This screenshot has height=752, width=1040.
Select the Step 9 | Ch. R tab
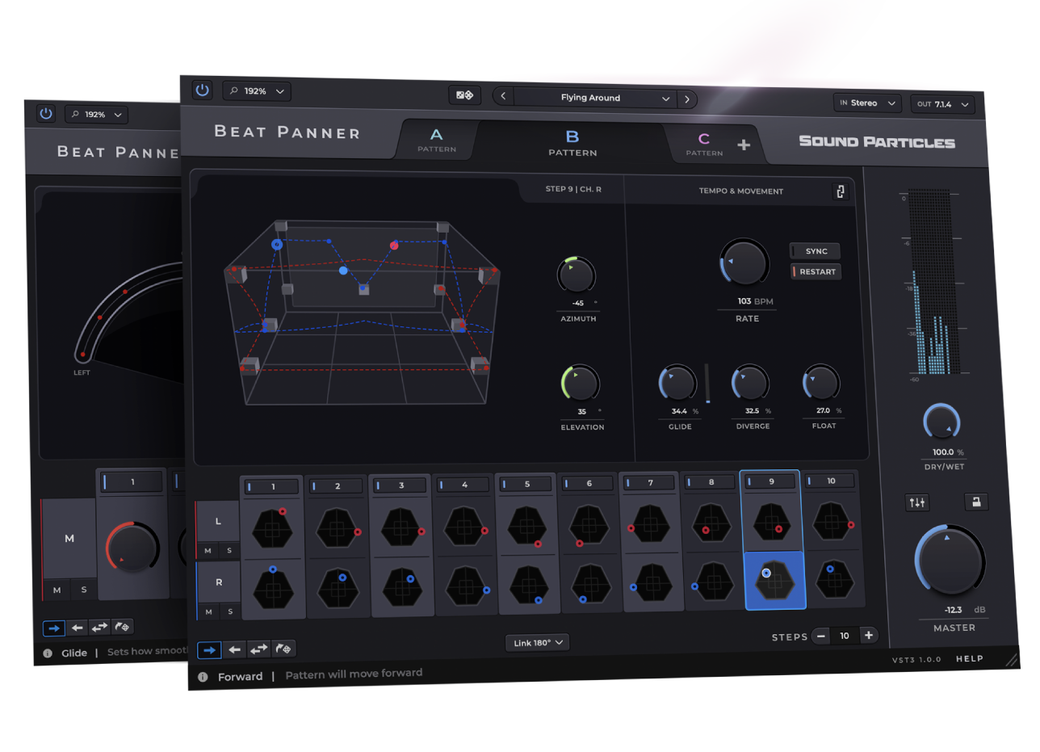point(573,191)
